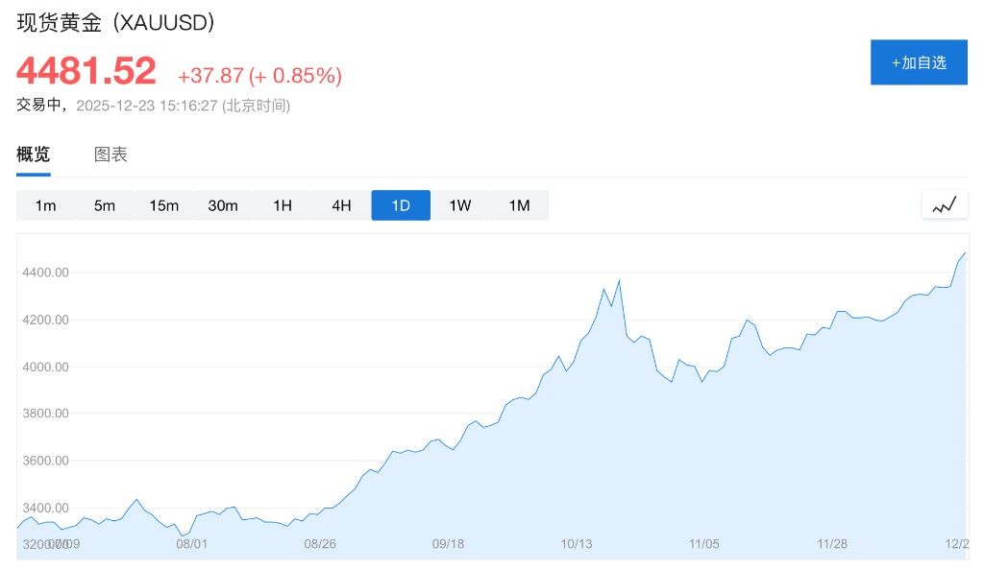The width and height of the screenshot is (984, 570).
Task: Activate the 1D timeframe button
Action: click(x=401, y=205)
